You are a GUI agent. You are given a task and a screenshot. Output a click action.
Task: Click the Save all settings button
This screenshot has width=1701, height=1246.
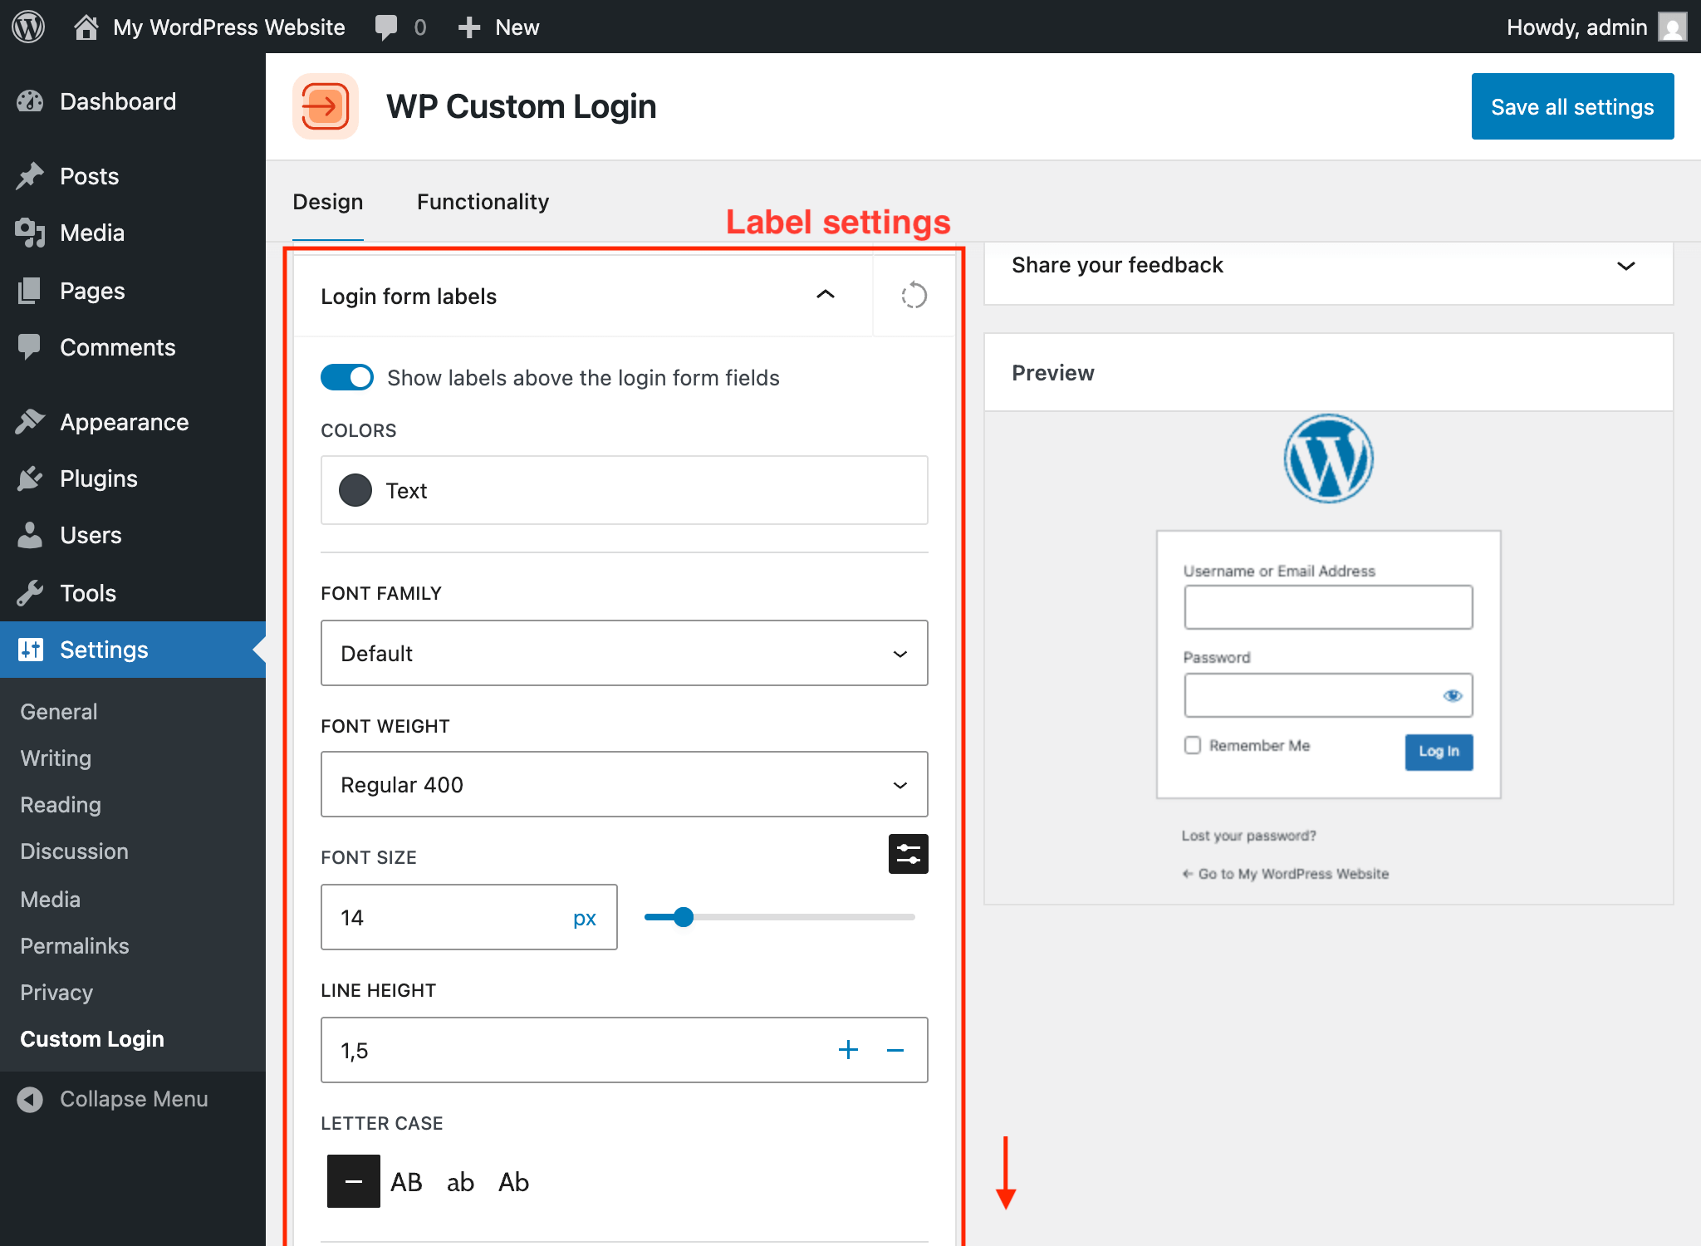(x=1572, y=105)
